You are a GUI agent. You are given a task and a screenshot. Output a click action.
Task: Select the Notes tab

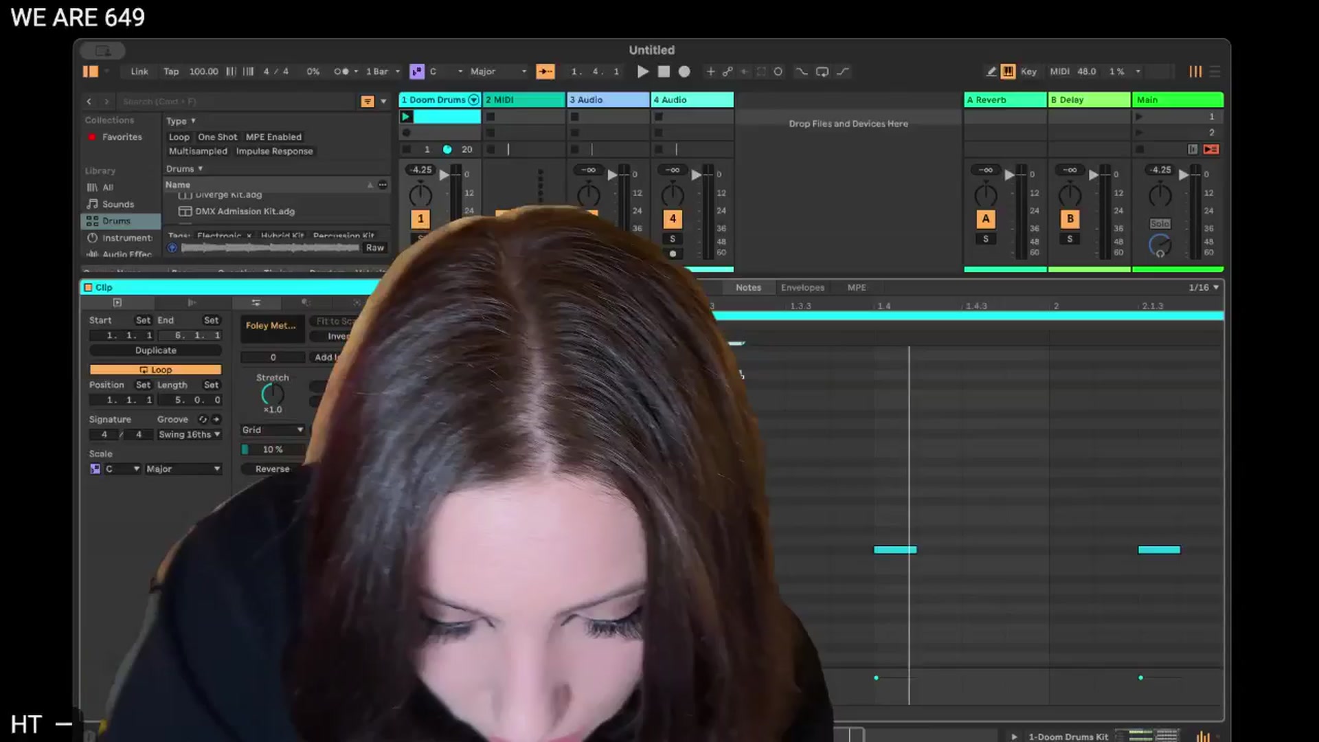(x=748, y=288)
